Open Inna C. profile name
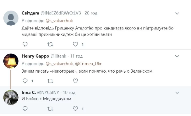The height and width of the screenshot is (116, 191). 29,92
